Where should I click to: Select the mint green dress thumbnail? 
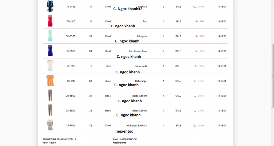pyautogui.click(x=50, y=36)
